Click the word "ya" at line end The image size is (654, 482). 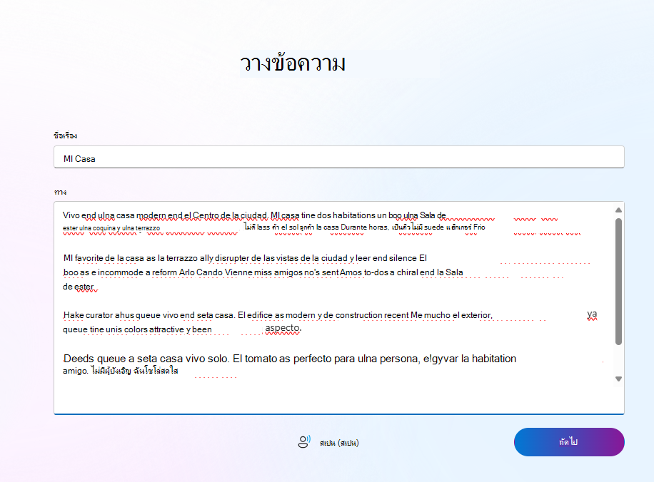click(x=592, y=314)
